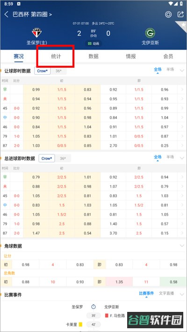Favorite the match with the star icon
This screenshot has width=187, height=332.
tap(183, 25)
